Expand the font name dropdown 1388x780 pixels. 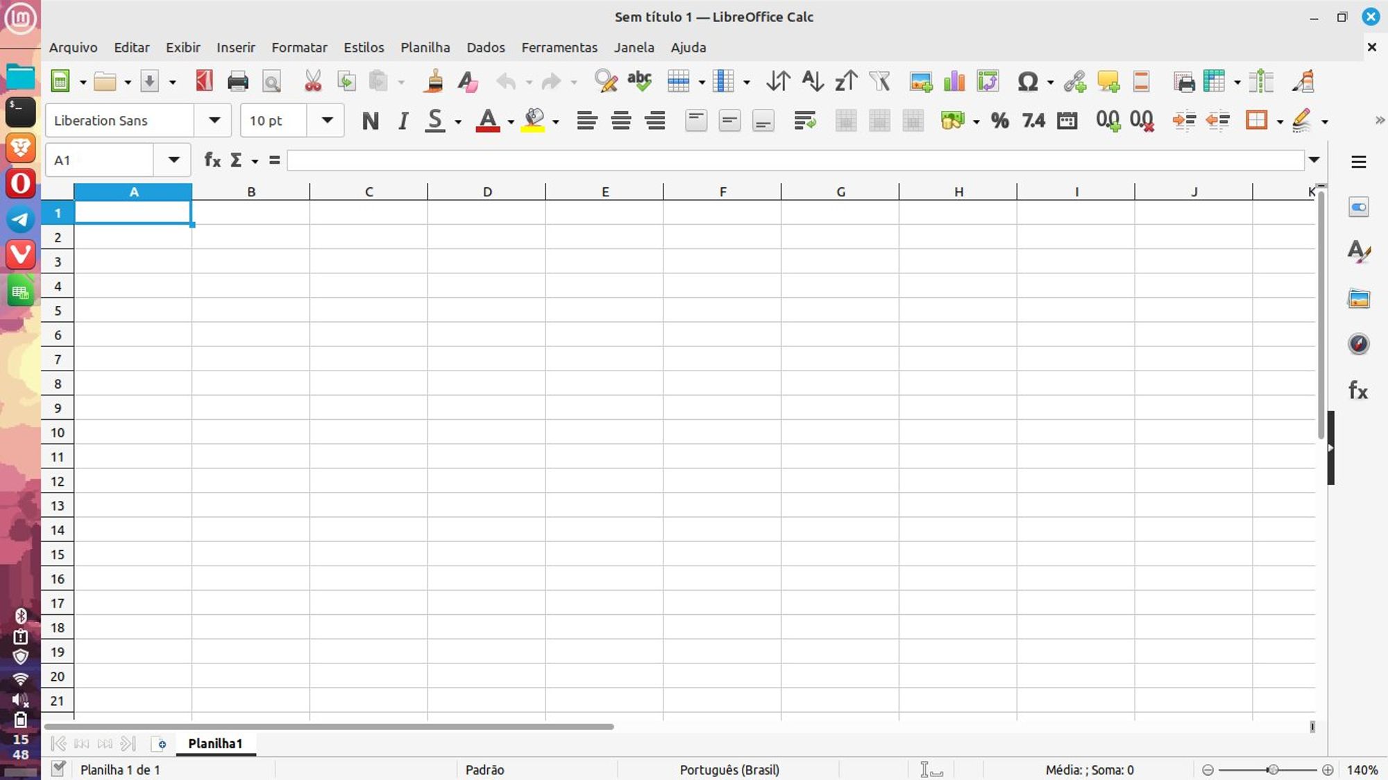[214, 119]
